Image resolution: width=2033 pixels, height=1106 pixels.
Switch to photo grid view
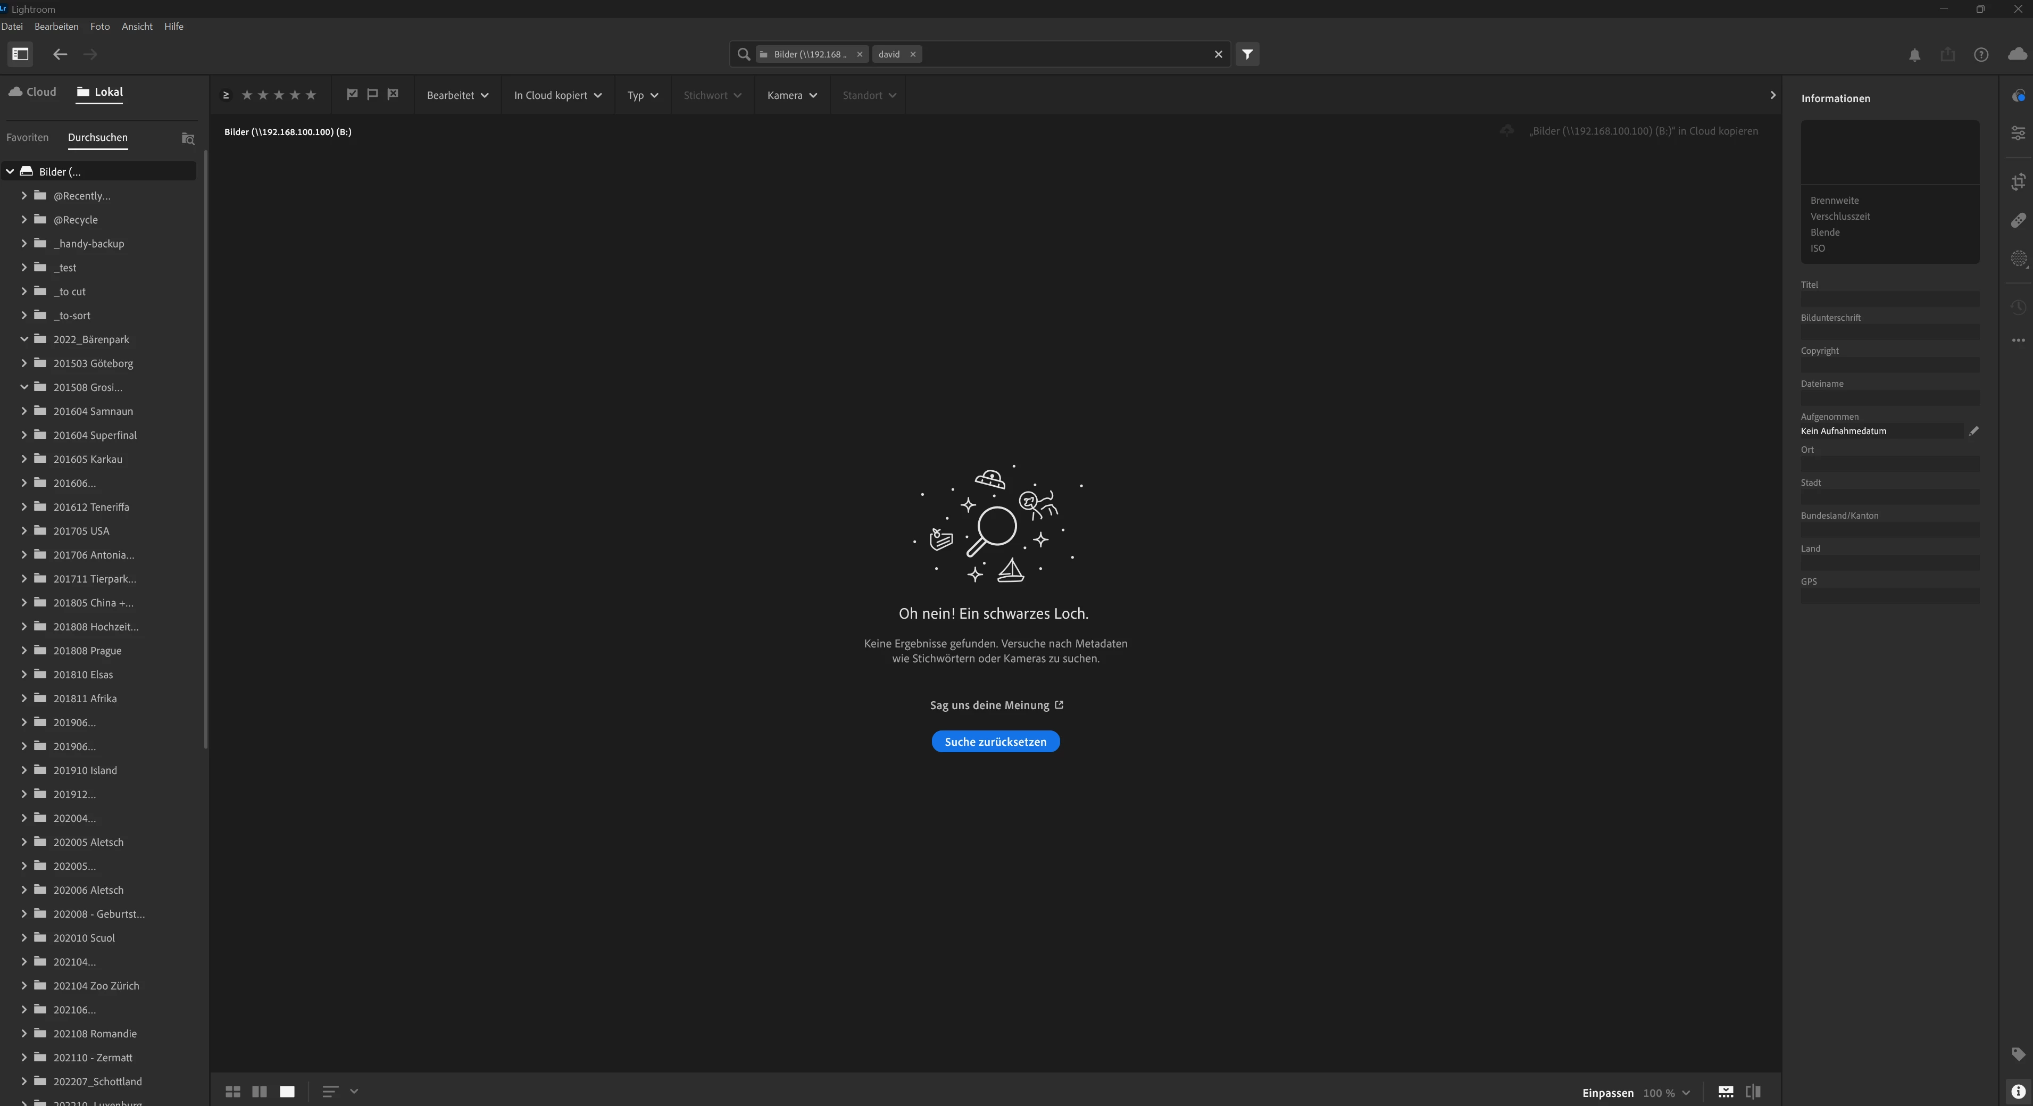click(x=233, y=1092)
